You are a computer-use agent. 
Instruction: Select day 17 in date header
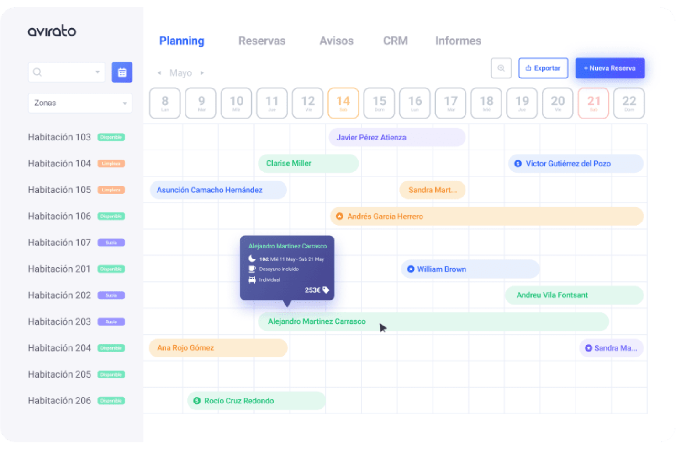tap(450, 103)
